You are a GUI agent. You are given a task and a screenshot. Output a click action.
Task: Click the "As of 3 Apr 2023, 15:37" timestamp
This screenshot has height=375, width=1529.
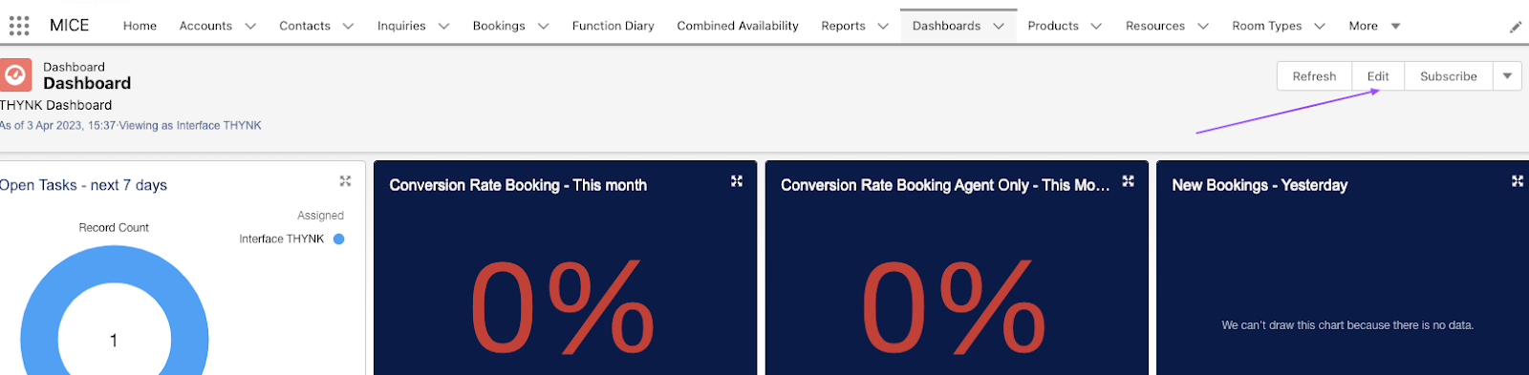[x=57, y=126]
